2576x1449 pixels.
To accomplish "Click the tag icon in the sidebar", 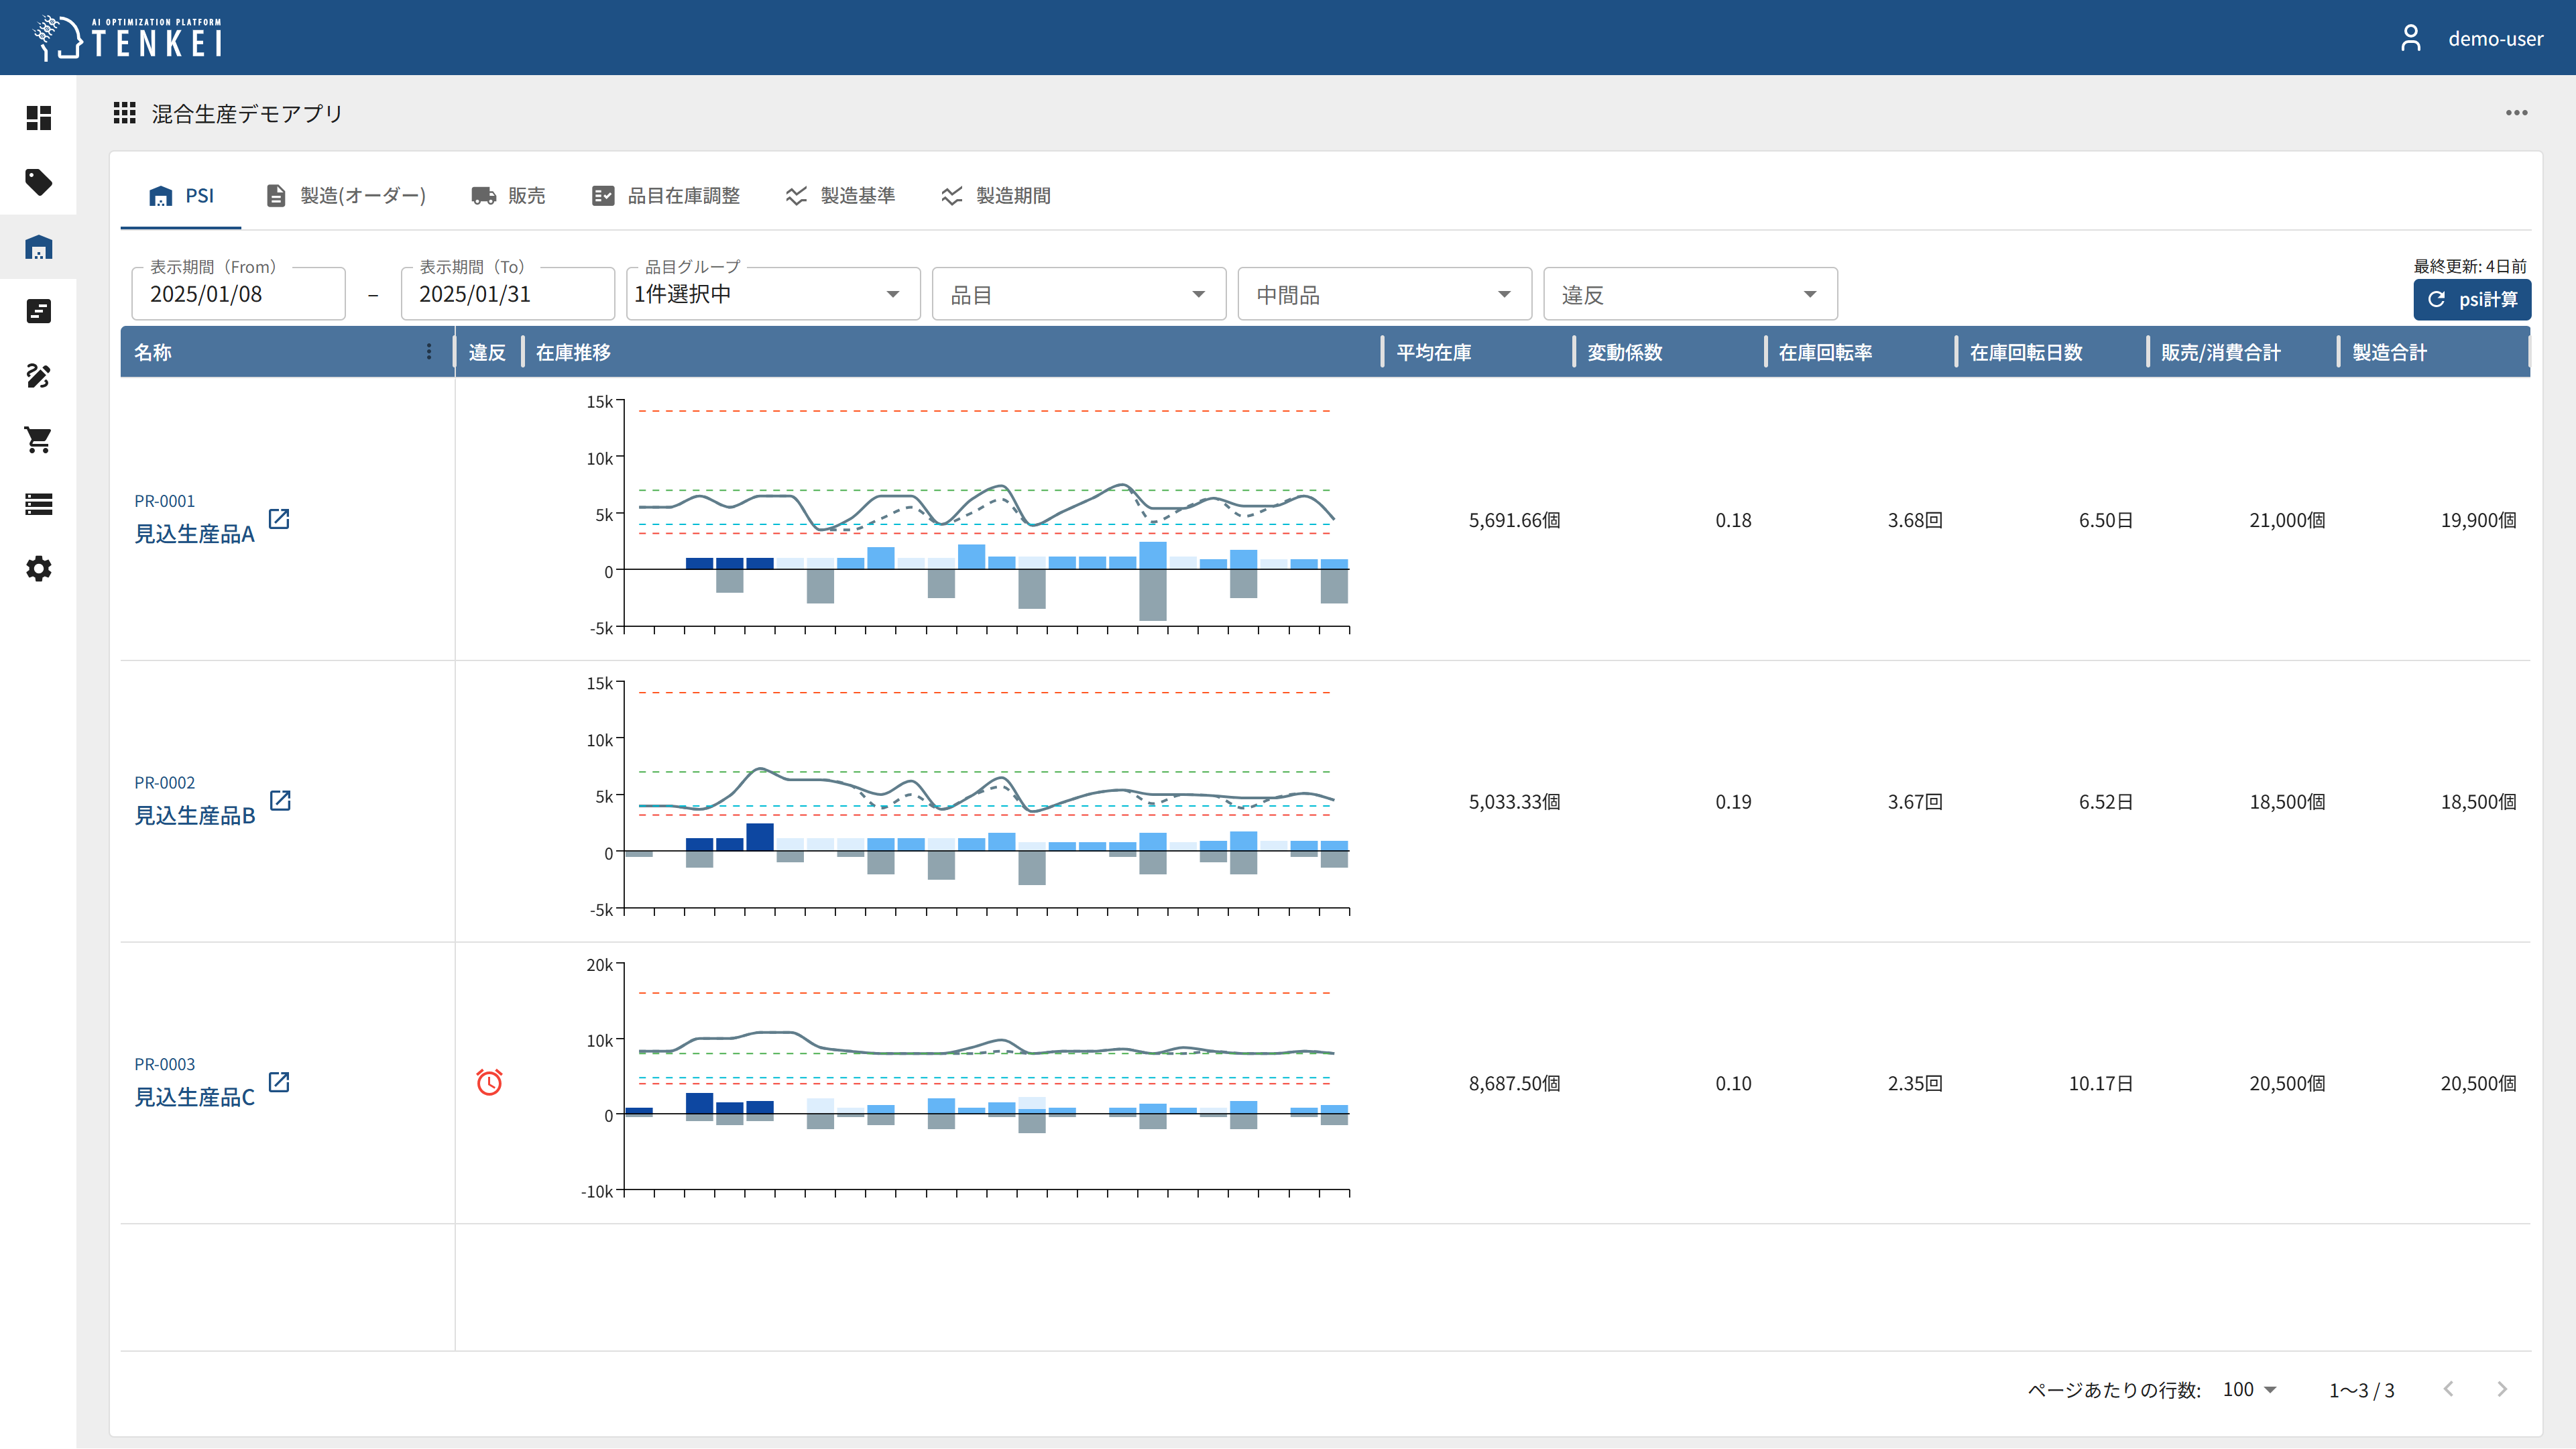I will [38, 182].
